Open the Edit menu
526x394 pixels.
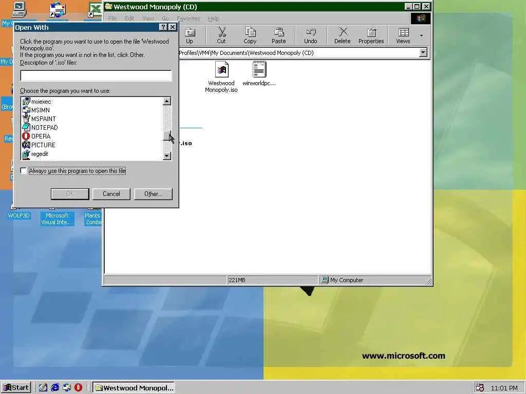pos(129,18)
